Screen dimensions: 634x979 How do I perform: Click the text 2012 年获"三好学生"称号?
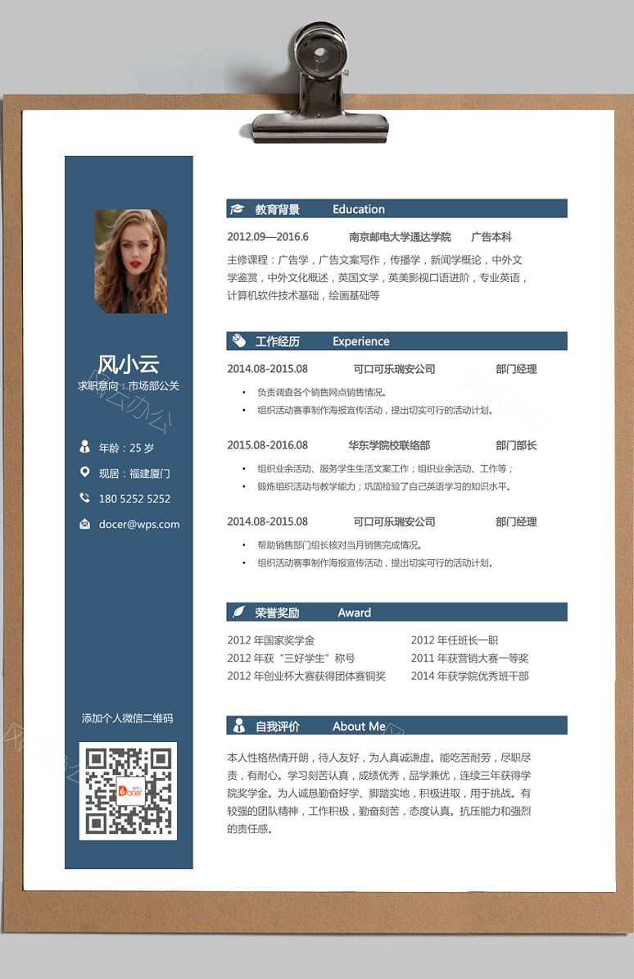pyautogui.click(x=292, y=658)
